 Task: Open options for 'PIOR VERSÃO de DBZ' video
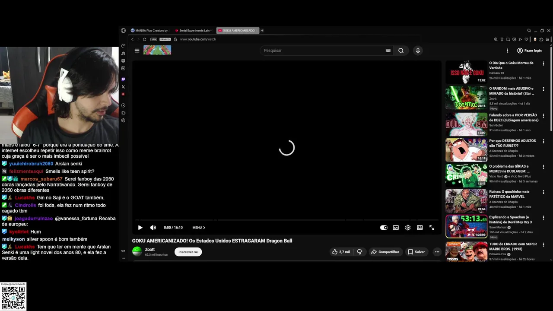coord(543,116)
